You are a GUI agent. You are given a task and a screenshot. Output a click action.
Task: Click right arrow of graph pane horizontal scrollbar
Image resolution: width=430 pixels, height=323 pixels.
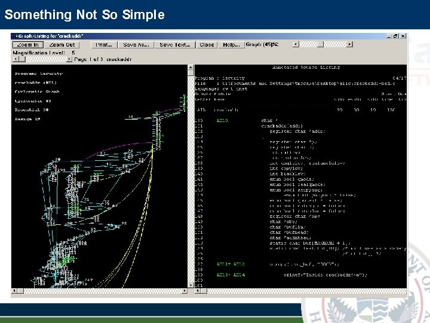(185, 291)
